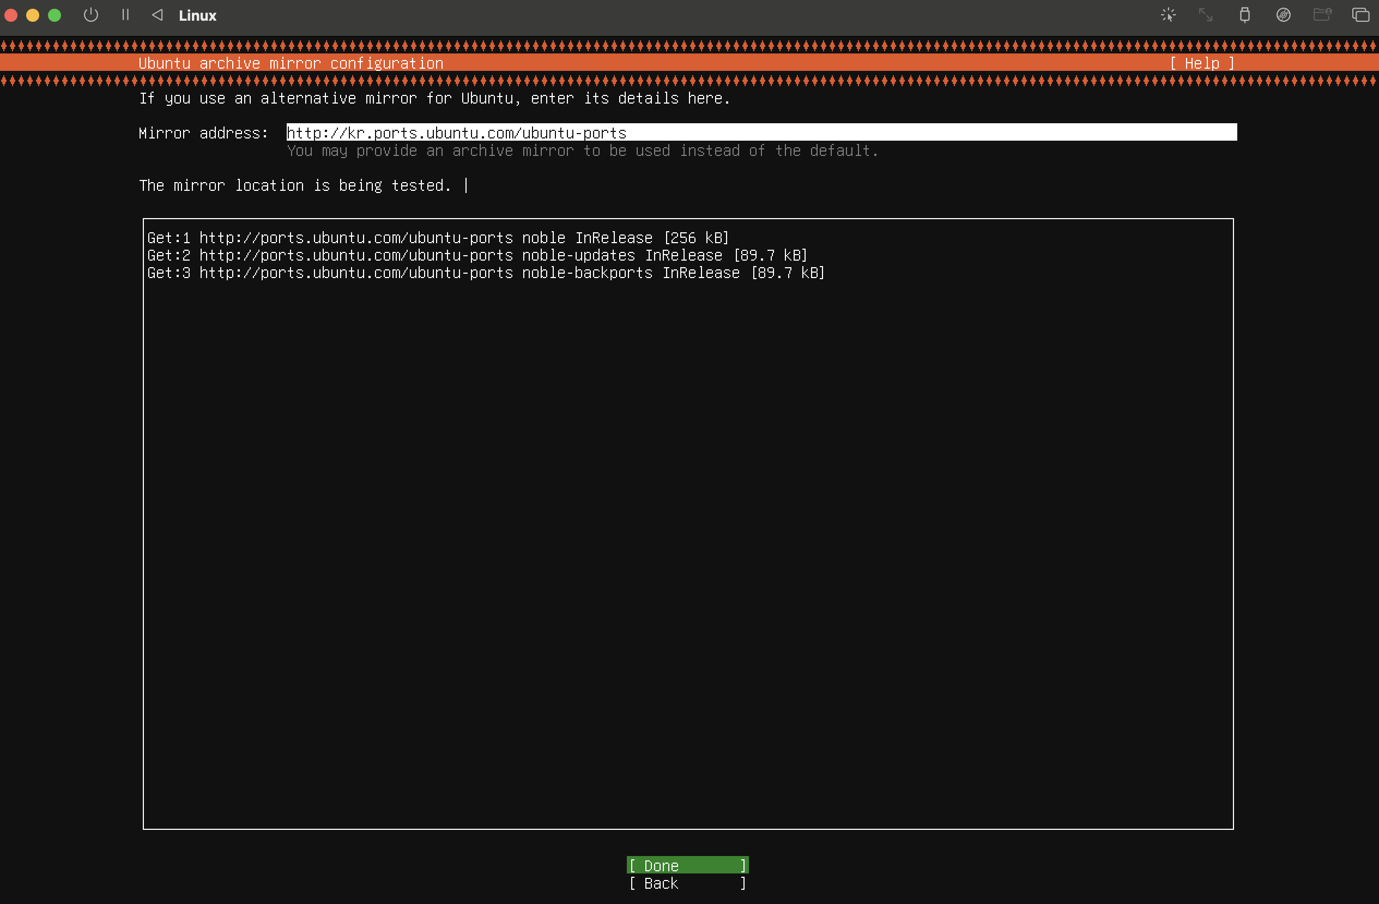The height and width of the screenshot is (904, 1379).
Task: Click 'The mirror location is being tested.' text
Action: (295, 185)
